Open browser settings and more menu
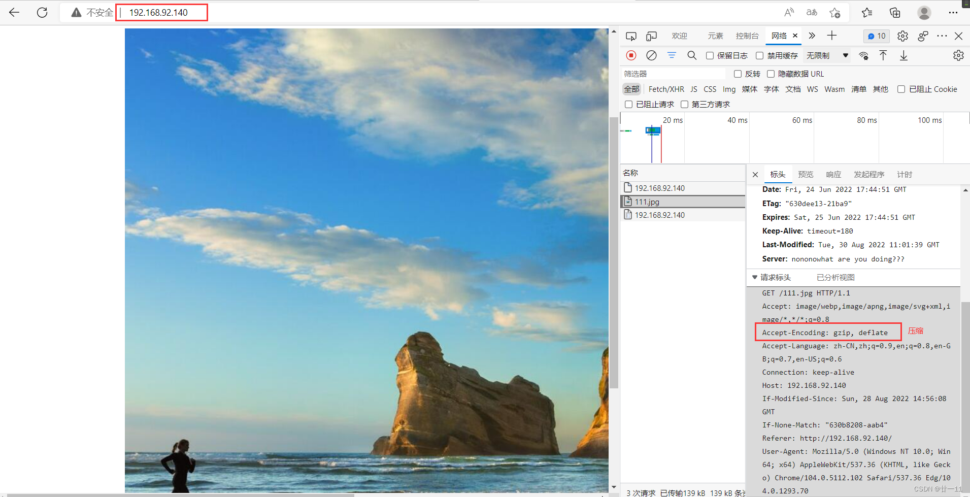 tap(953, 13)
